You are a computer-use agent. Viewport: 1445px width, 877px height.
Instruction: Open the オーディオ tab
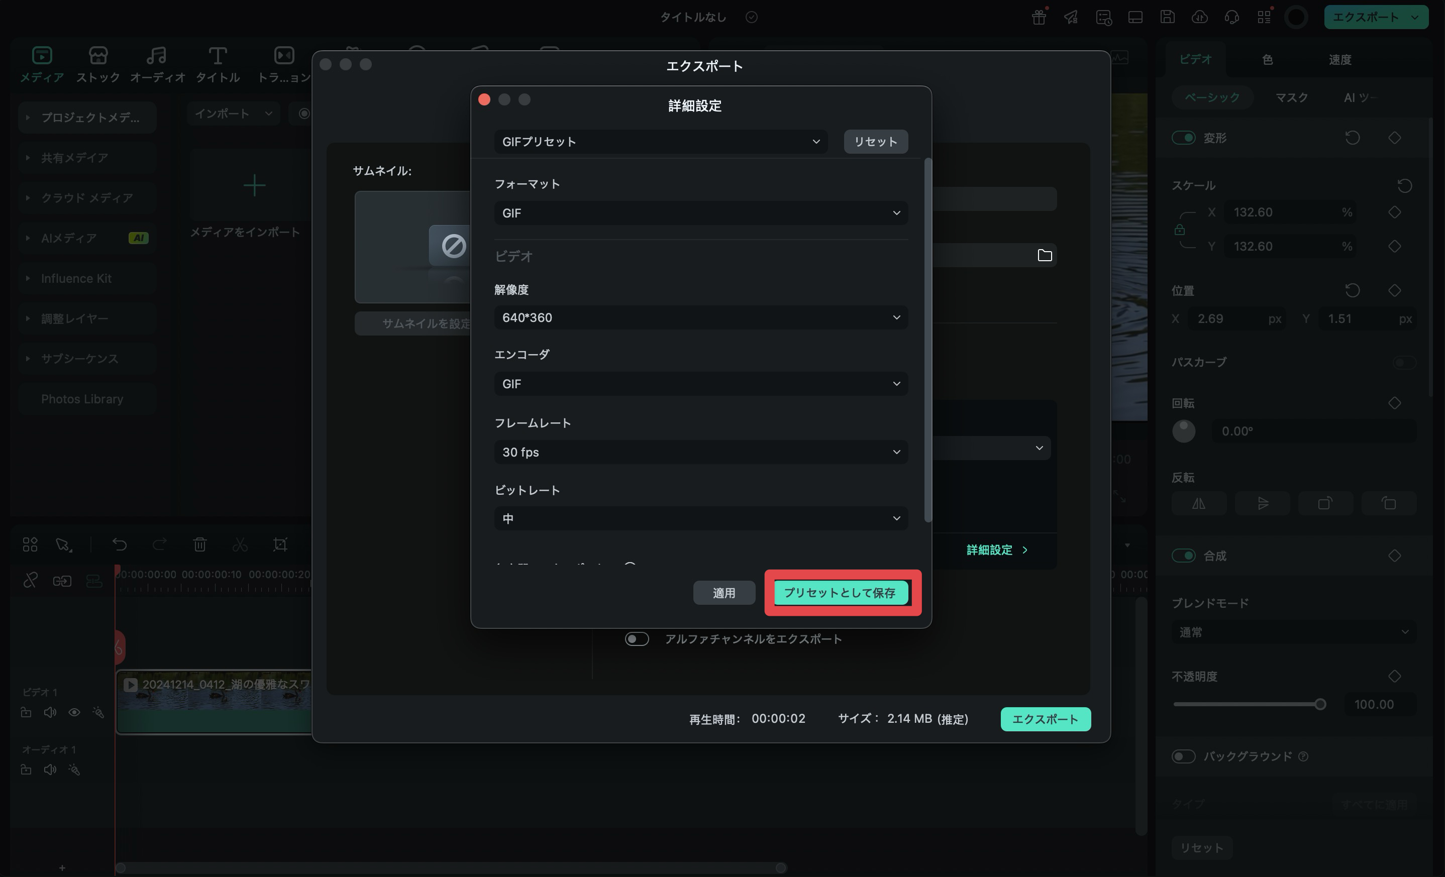point(157,64)
